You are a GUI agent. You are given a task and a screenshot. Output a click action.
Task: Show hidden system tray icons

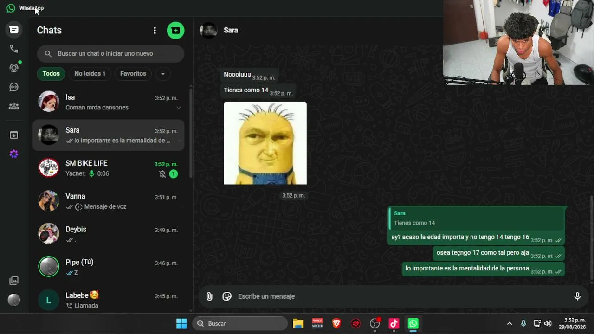510,323
